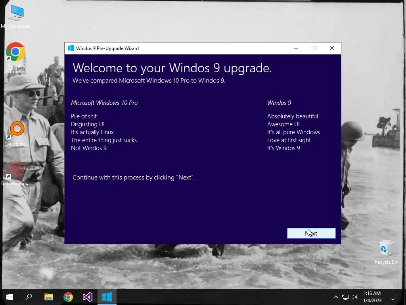Click 'Disgusting UI' text line
The height and width of the screenshot is (305, 406).
pyautogui.click(x=88, y=124)
